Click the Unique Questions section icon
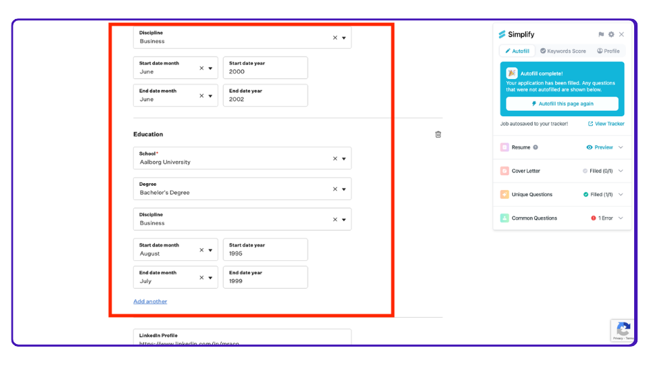The width and height of the screenshot is (649, 365). point(504,195)
